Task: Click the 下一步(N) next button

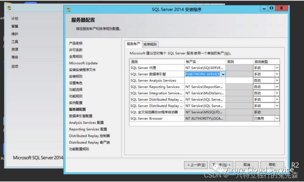Action: [x=221, y=165]
